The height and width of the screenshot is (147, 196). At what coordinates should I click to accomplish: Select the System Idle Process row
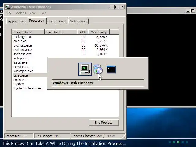tap(28, 88)
